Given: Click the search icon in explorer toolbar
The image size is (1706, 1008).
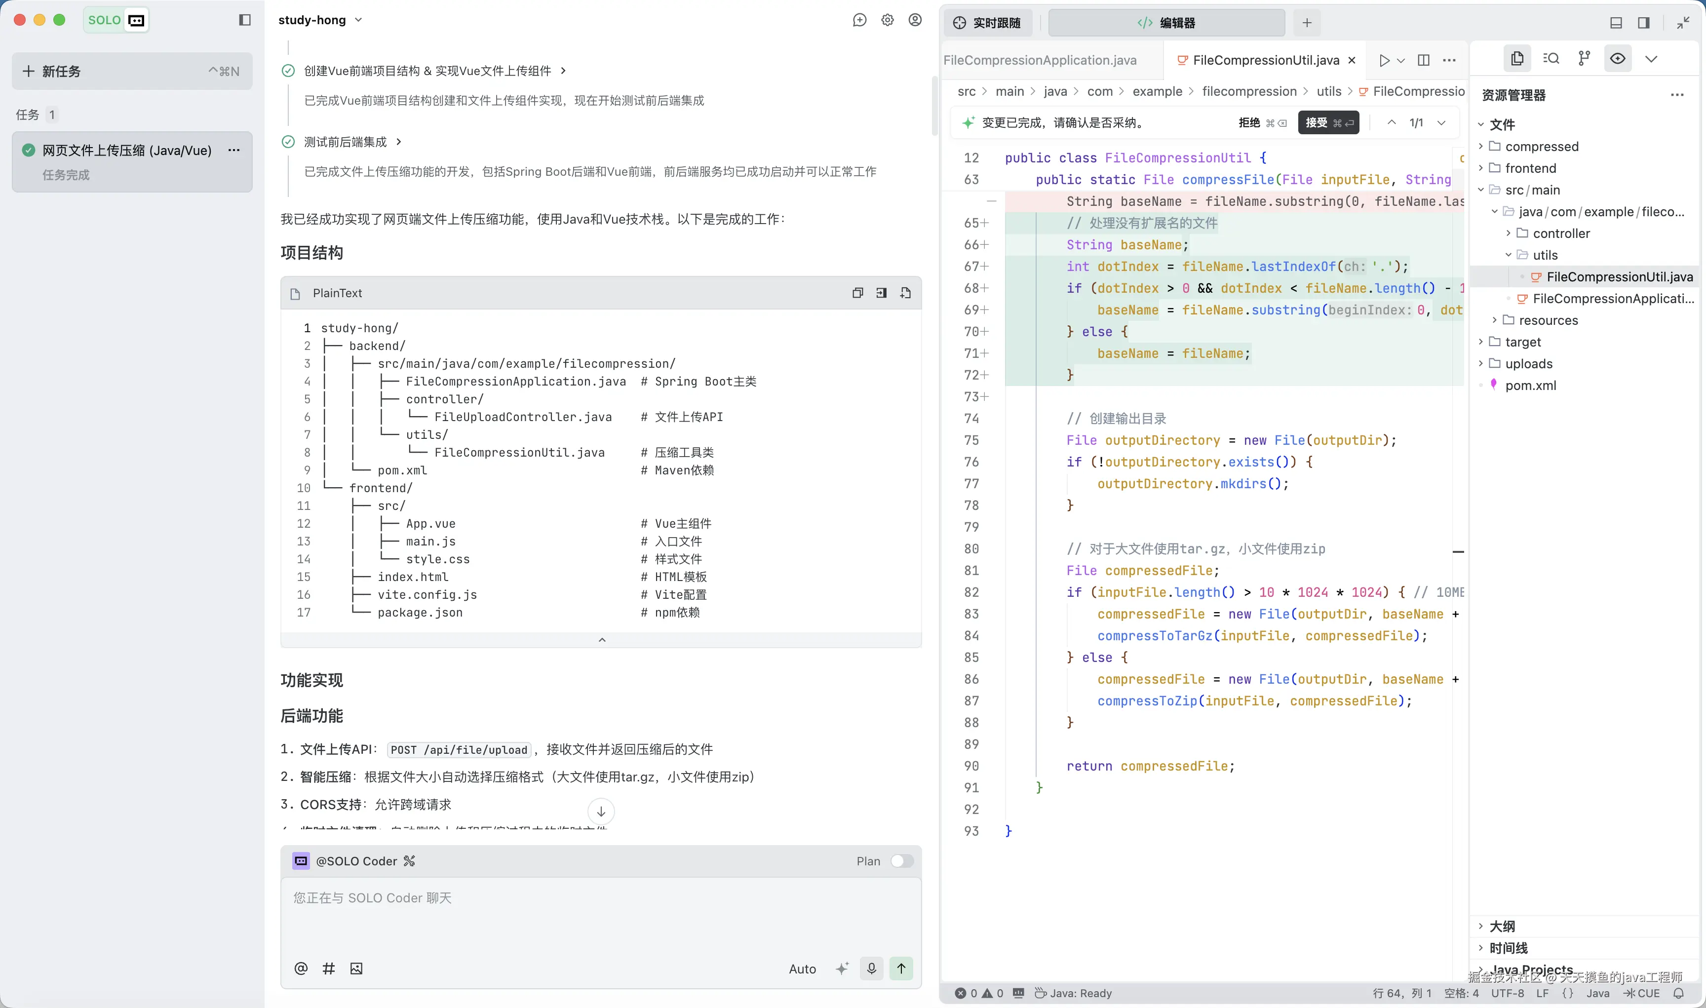Looking at the screenshot, I should pos(1551,58).
